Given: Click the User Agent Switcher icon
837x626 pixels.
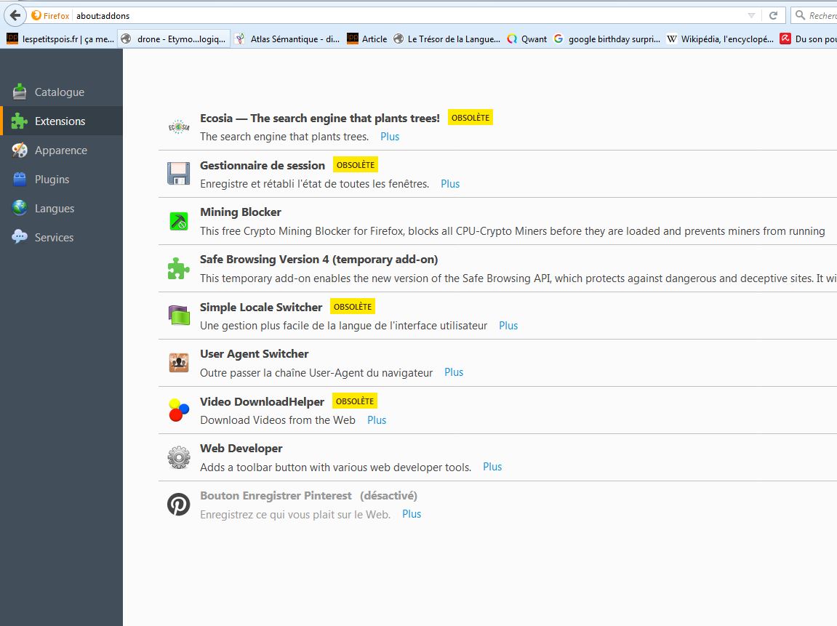Looking at the screenshot, I should (178, 363).
